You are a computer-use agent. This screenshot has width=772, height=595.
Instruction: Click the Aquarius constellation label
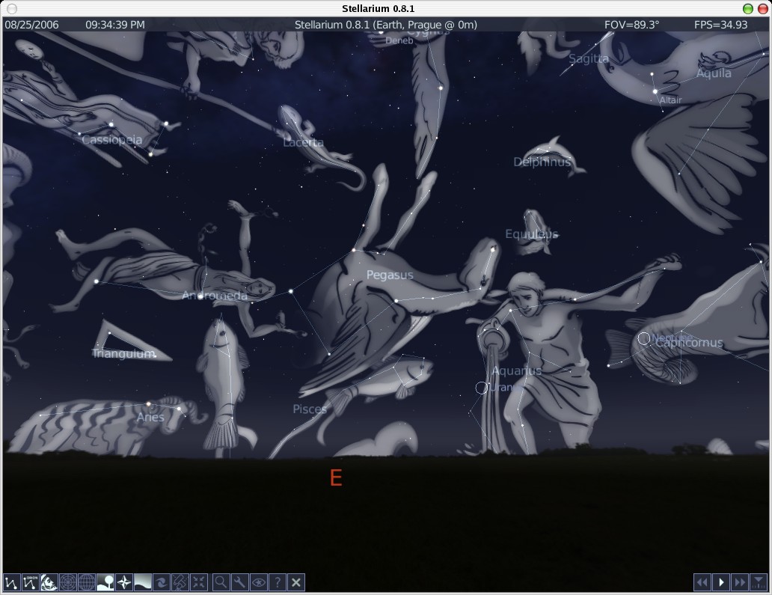coord(516,371)
